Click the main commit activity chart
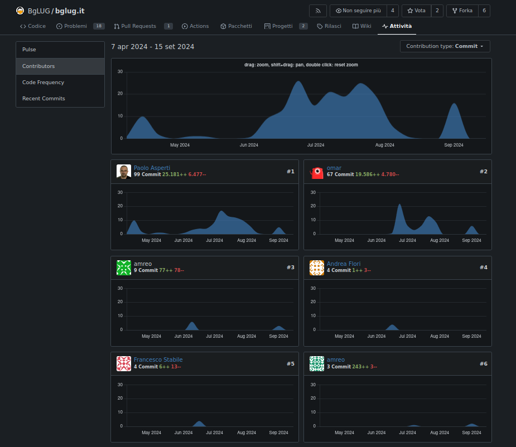The image size is (516, 447). click(x=301, y=106)
